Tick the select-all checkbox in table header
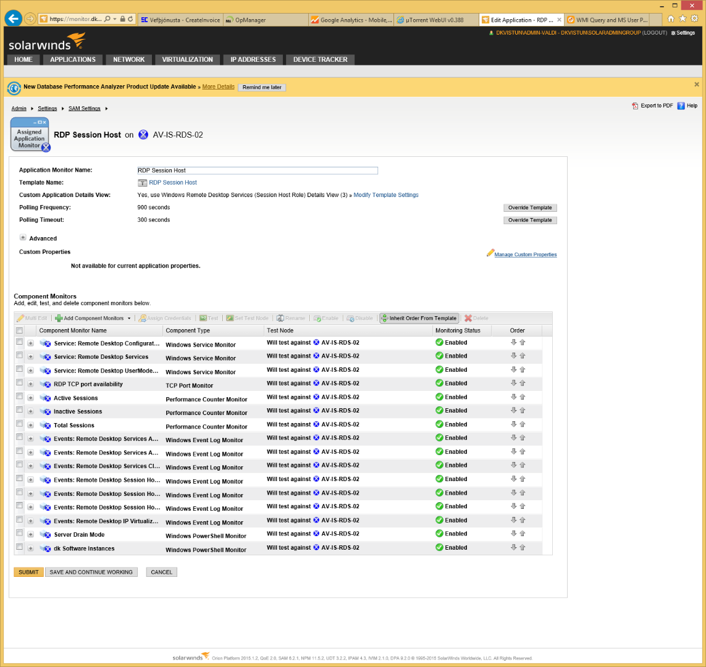Viewport: 706px width, 667px height. [x=20, y=330]
